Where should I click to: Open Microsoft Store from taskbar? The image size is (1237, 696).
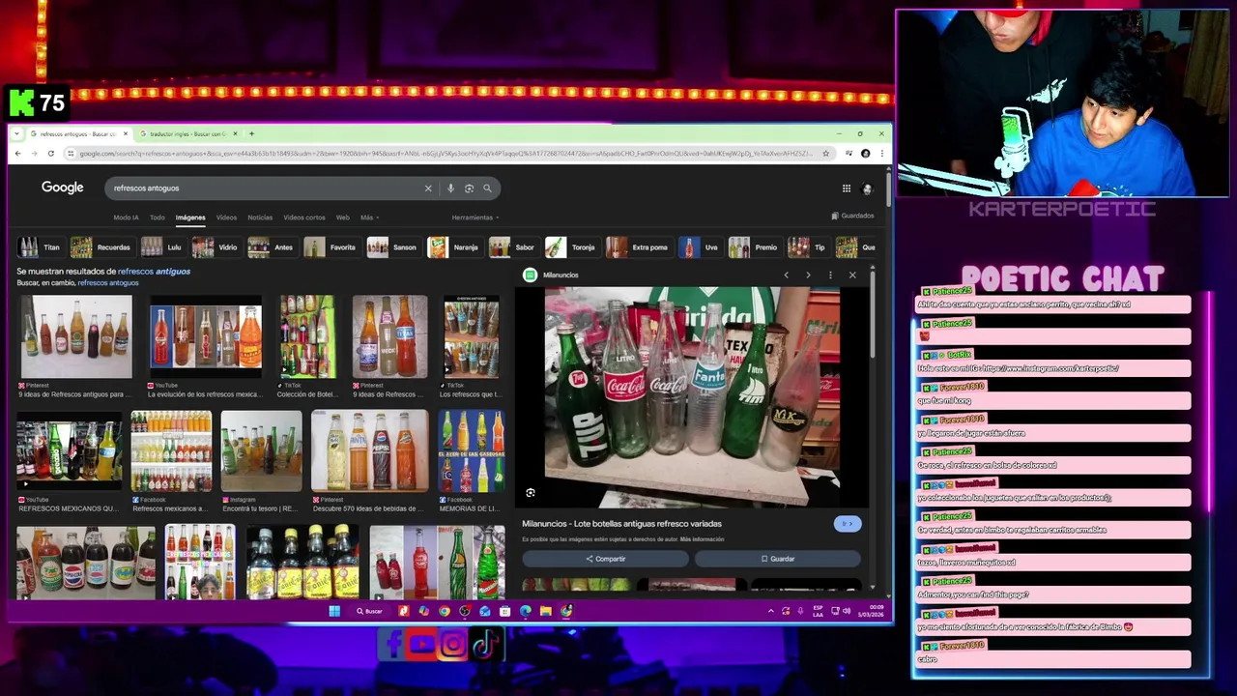click(504, 611)
